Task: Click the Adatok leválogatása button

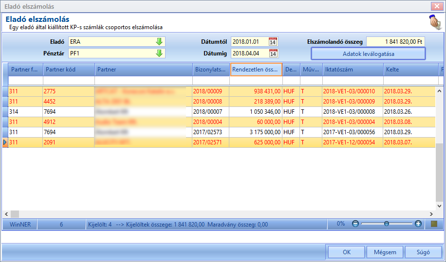Action: (369, 54)
